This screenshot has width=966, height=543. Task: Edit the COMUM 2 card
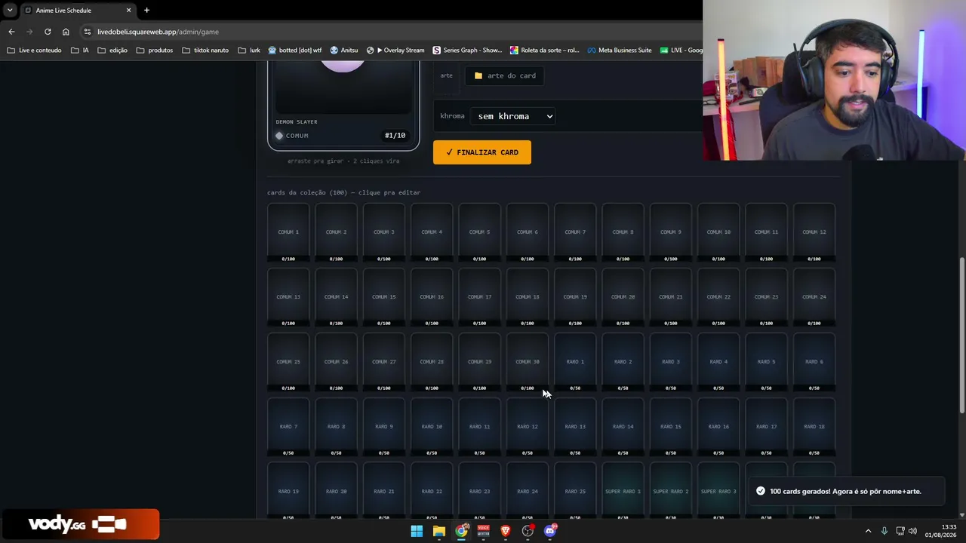coord(336,232)
